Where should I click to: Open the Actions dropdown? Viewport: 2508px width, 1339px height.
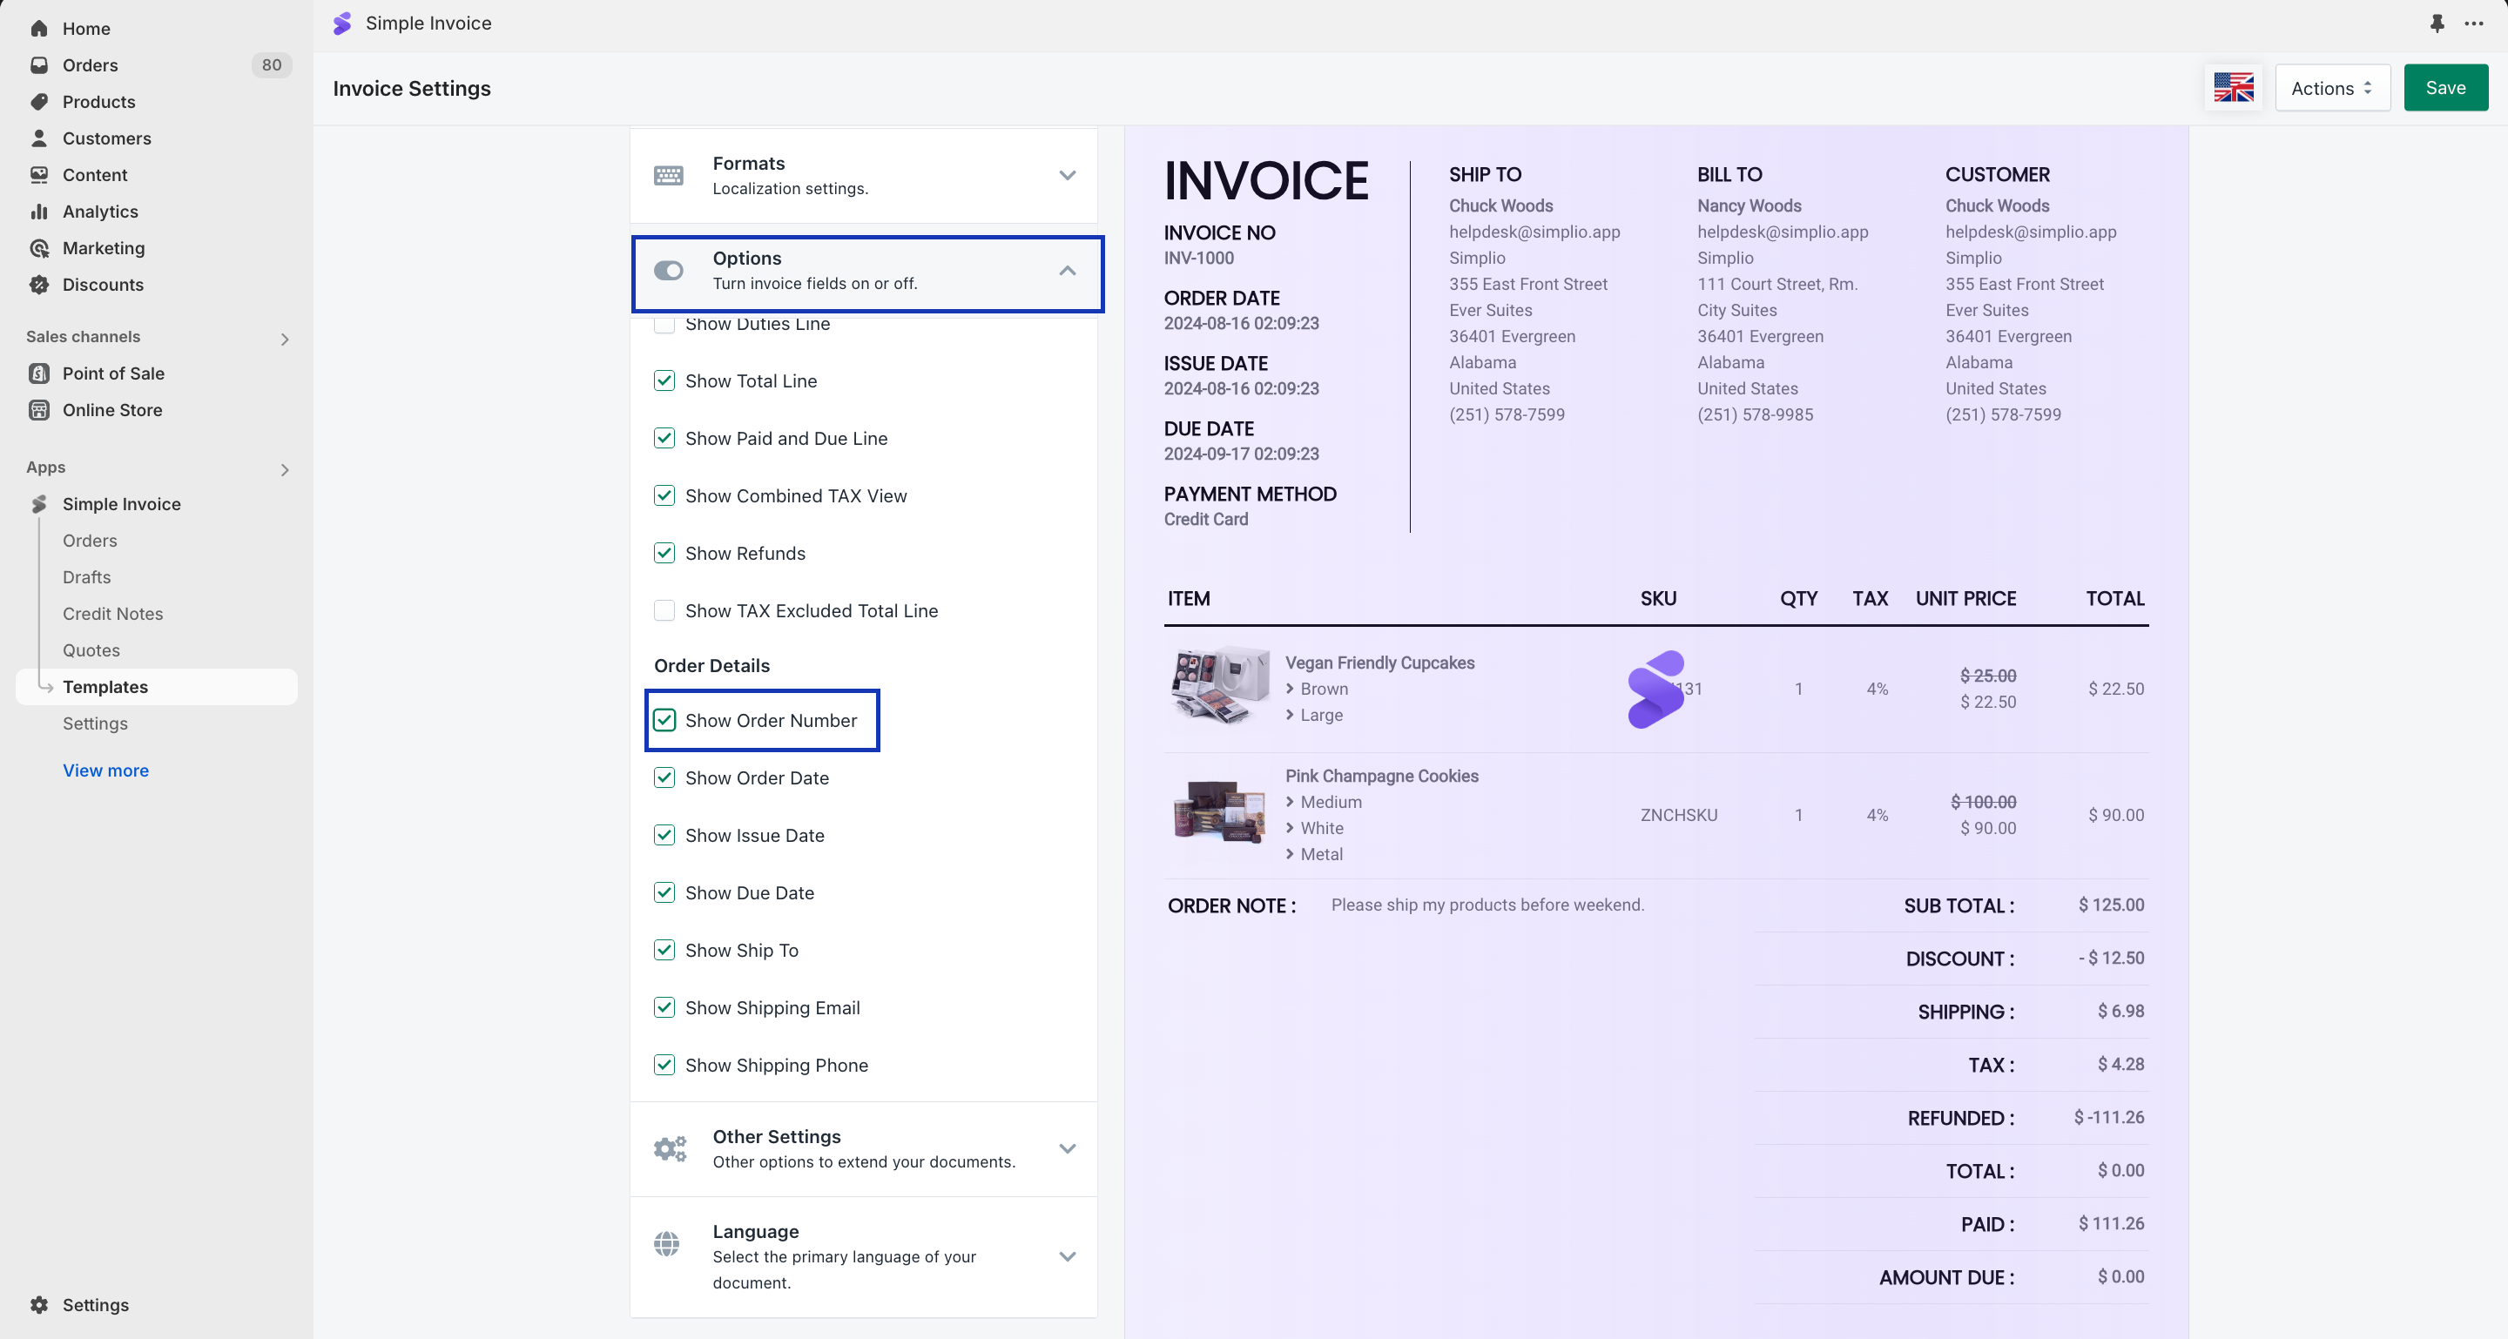pyautogui.click(x=2332, y=88)
